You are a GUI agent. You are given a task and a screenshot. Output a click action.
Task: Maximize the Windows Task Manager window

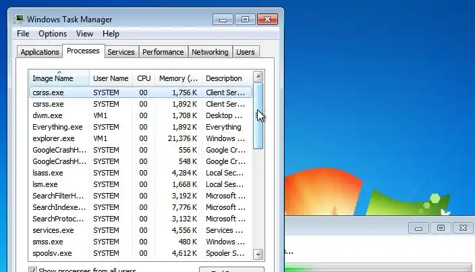click(245, 20)
